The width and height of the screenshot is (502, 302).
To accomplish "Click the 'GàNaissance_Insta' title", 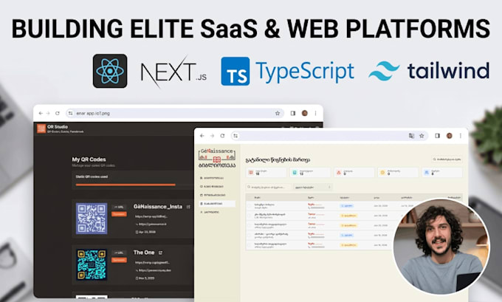I will [158, 207].
